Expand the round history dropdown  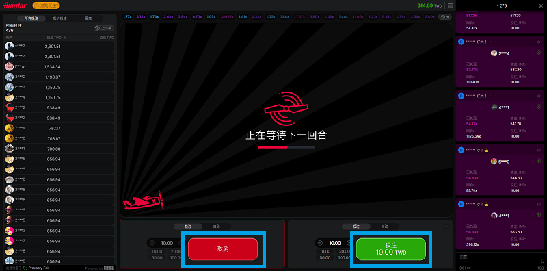[445, 16]
